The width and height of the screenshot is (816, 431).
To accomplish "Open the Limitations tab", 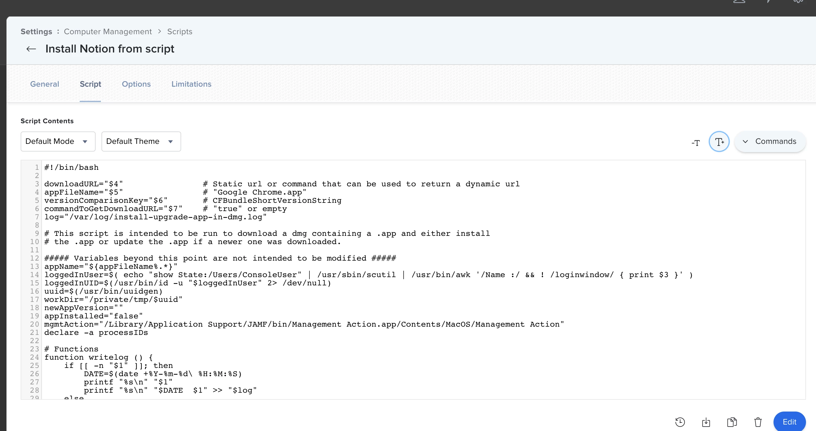I will coord(191,84).
